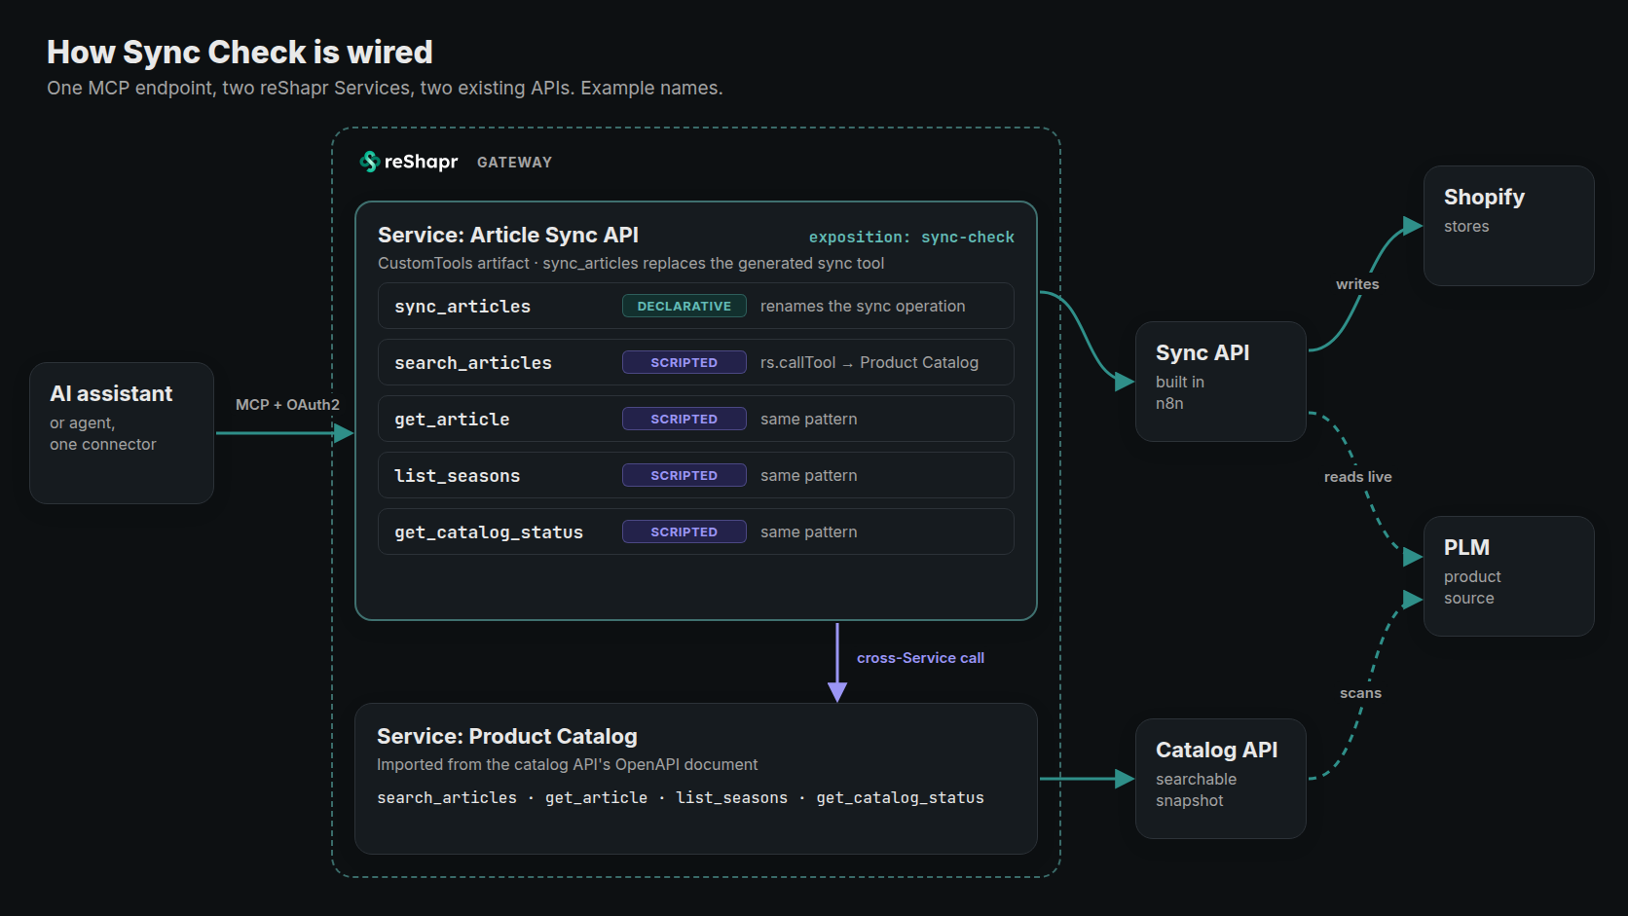The height and width of the screenshot is (916, 1628).
Task: Click 'exposition: sync-check' label
Action: click(911, 237)
